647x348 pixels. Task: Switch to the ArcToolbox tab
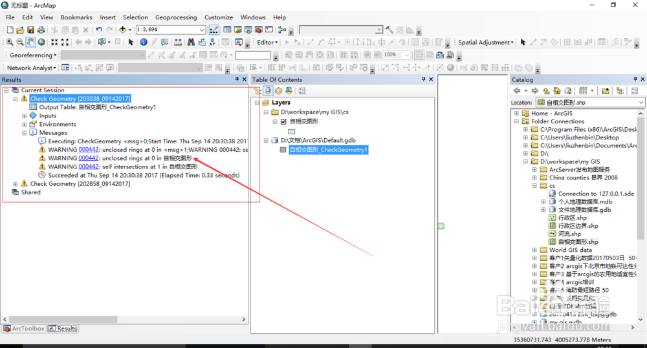pos(23,329)
